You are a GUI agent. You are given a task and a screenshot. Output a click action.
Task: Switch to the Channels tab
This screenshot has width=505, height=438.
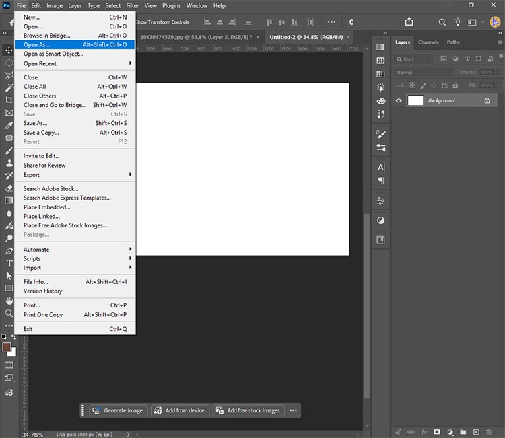[428, 42]
